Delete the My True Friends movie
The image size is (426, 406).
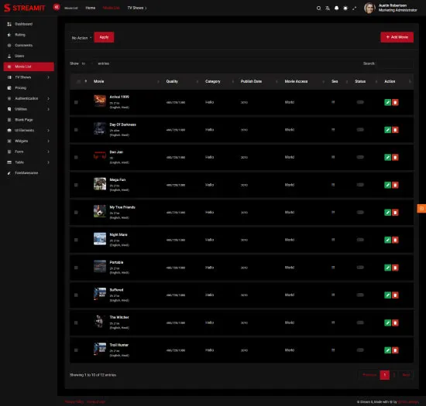coord(395,213)
